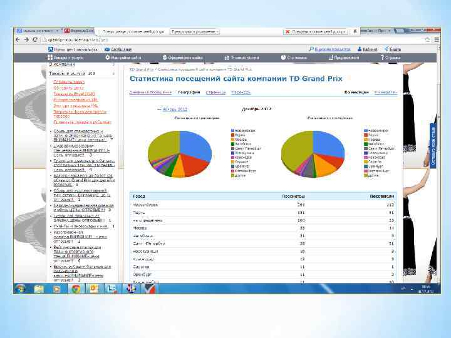Click the question mark icon of Справка
Screen dimensions: 451x338
point(382,58)
